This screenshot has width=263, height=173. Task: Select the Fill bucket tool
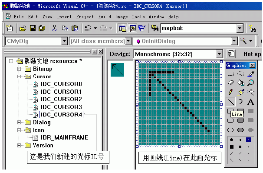coord(241,83)
